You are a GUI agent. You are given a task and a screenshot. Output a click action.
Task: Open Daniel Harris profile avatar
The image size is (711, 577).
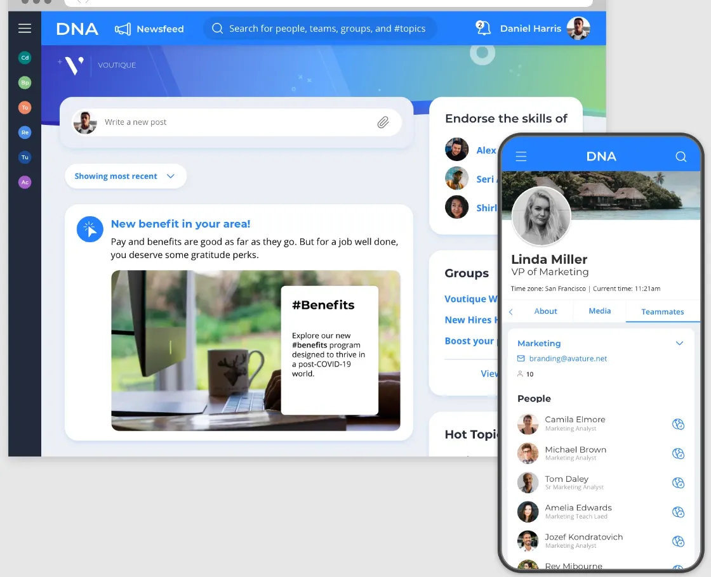point(578,28)
